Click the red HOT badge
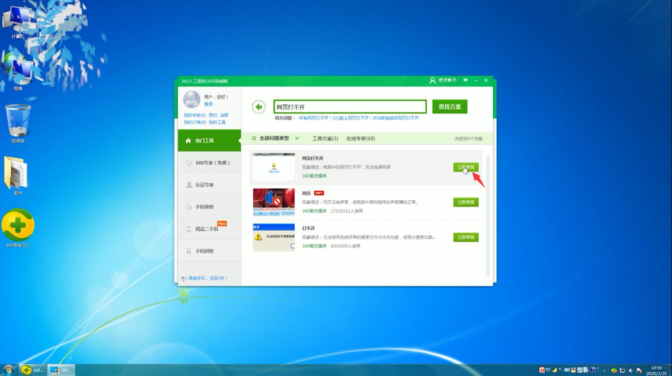 click(319, 193)
